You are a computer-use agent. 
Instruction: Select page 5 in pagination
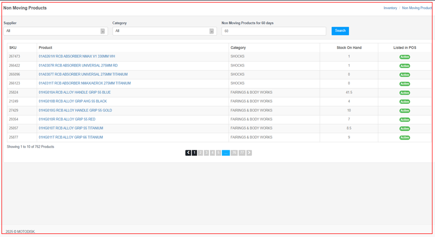[219, 153]
